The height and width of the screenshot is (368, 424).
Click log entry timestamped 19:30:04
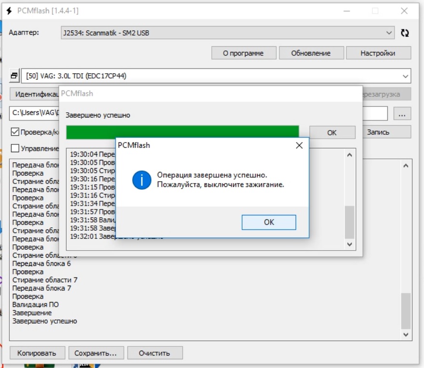tap(93, 154)
